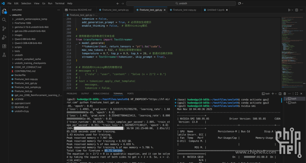Image resolution: width=306 pixels, height=163 pixels.
Task: Run the Python file with play icon
Action: pyautogui.click(x=289, y=10)
